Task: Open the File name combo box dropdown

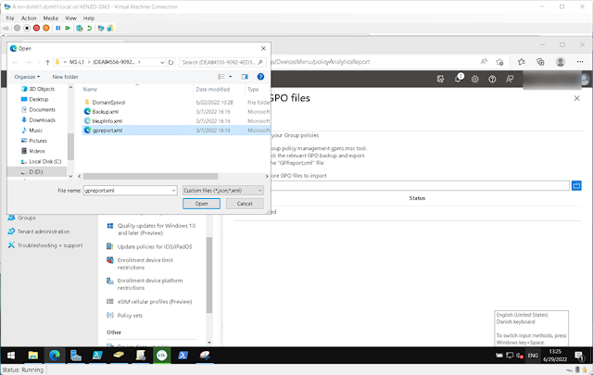Action: pyautogui.click(x=173, y=191)
